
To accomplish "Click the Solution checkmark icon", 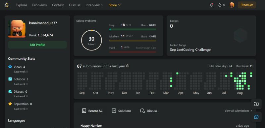I will pyautogui.click(x=10, y=79).
